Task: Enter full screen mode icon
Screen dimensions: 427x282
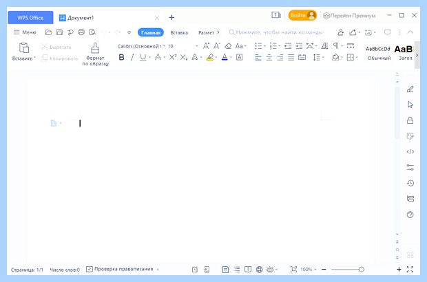Action: [410, 269]
